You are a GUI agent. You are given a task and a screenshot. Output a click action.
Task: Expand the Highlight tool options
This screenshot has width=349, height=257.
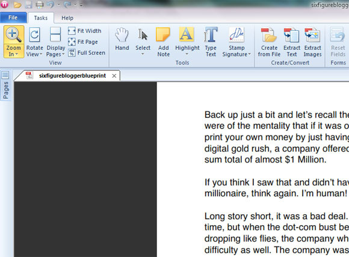(187, 54)
